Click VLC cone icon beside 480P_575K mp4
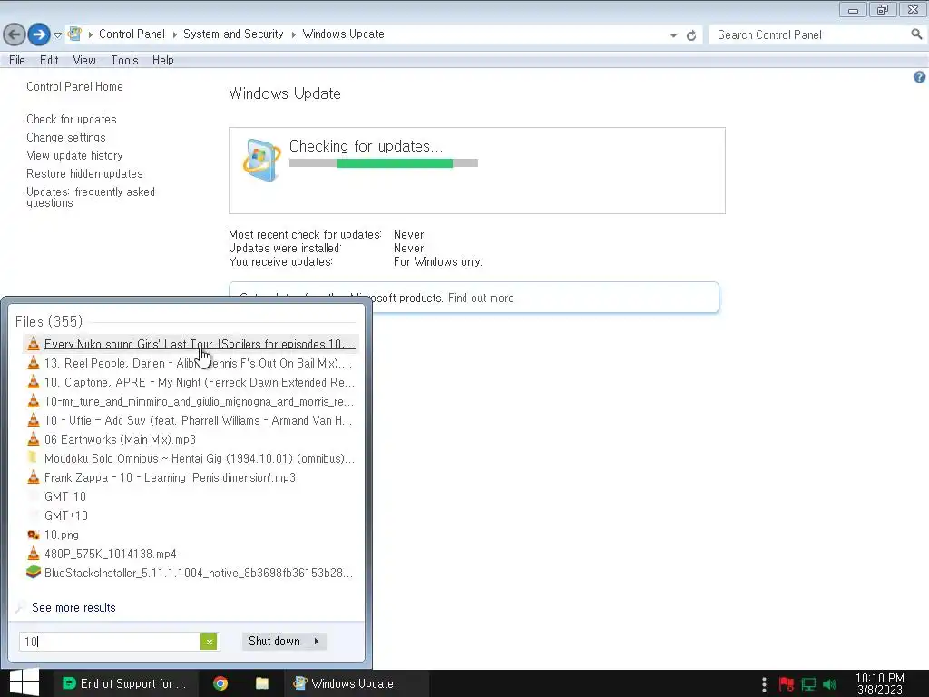The image size is (929, 697). [x=34, y=554]
